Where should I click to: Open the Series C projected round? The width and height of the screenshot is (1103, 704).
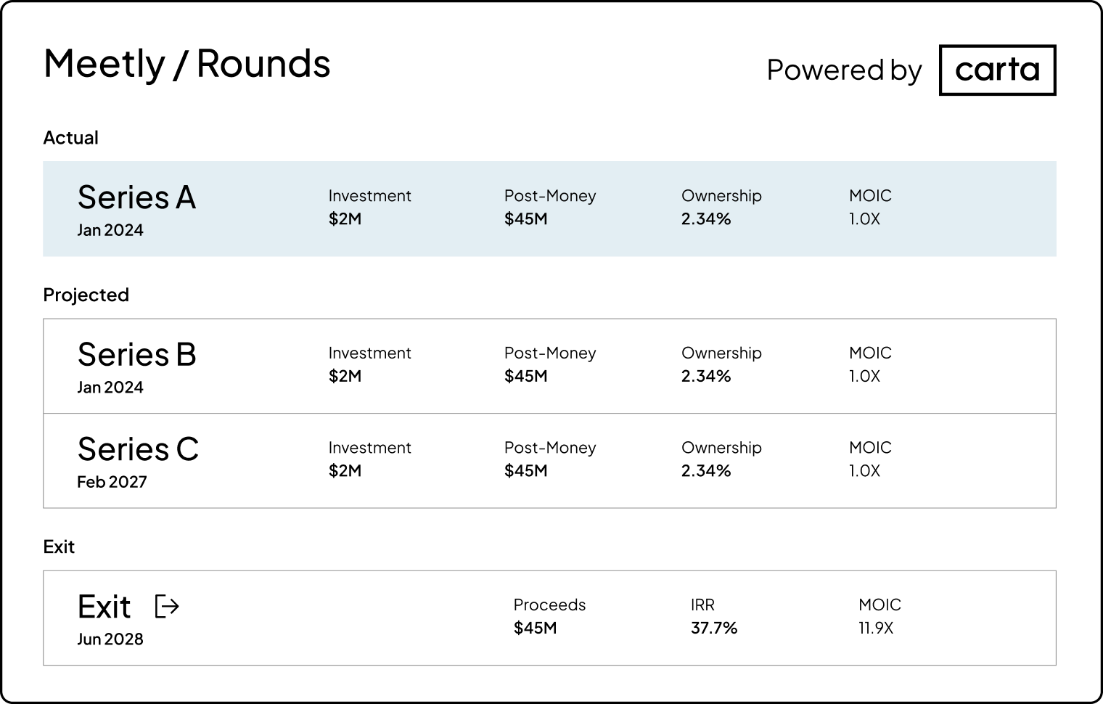point(138,449)
